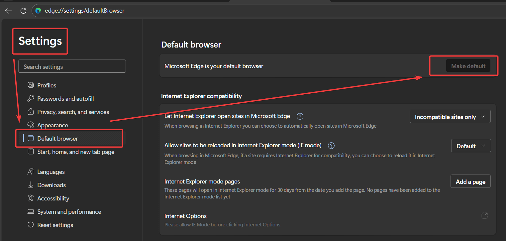Image resolution: width=506 pixels, height=241 pixels.
Task: Click the page refresh icon
Action: point(23,11)
